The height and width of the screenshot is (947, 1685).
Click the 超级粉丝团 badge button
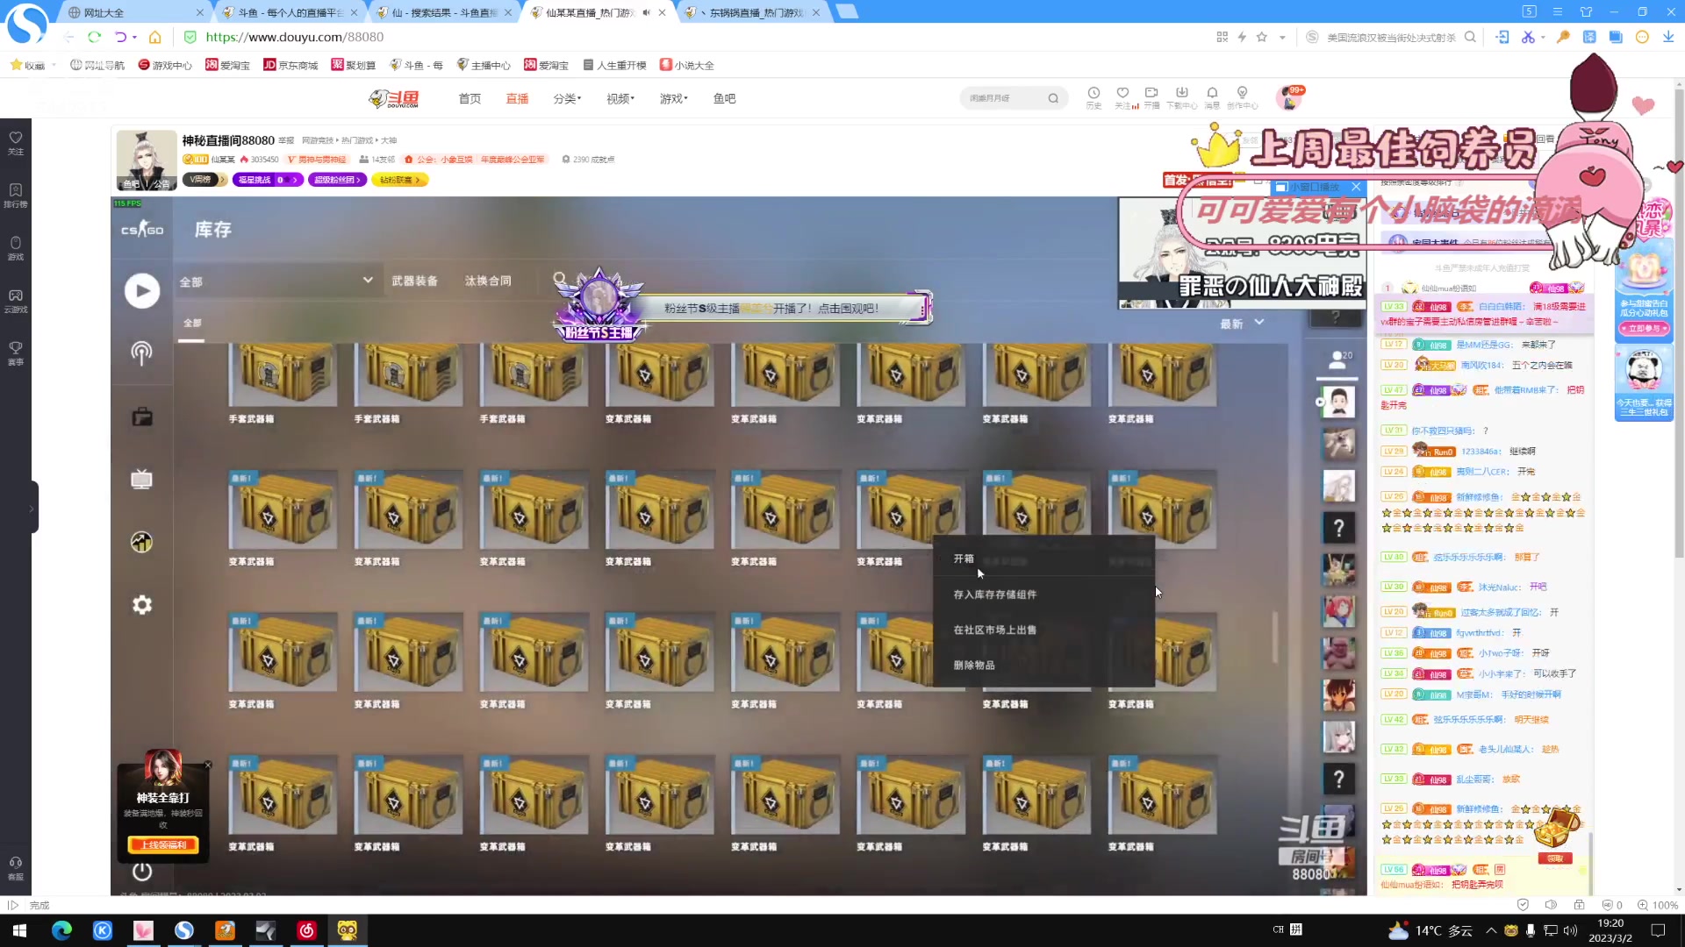coord(337,180)
